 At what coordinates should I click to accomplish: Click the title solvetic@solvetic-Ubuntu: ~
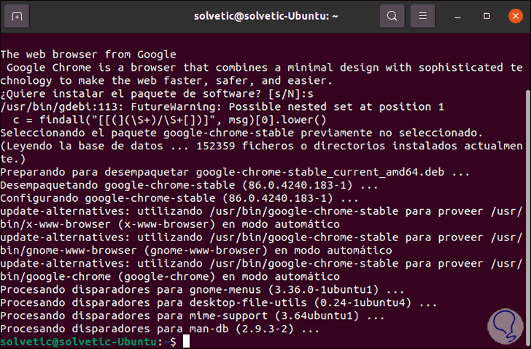coord(265,16)
